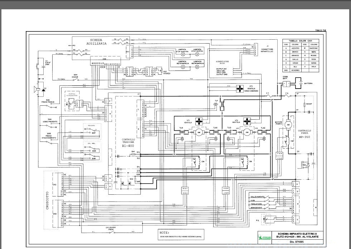Select the LAMPADA RETROMARCIA lamp symbol
351x249 pixels.
[182, 67]
